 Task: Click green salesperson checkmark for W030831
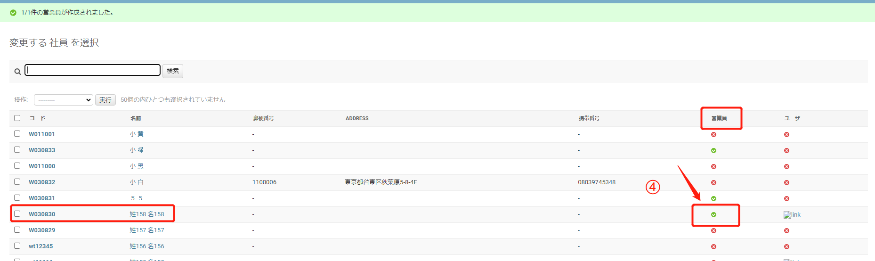[x=713, y=199]
